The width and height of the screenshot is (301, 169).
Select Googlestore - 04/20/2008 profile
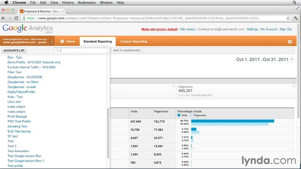[x=24, y=77]
